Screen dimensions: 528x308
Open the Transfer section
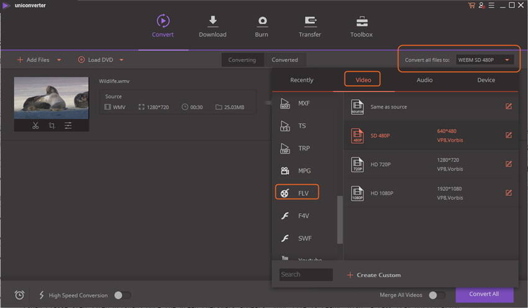click(x=310, y=26)
